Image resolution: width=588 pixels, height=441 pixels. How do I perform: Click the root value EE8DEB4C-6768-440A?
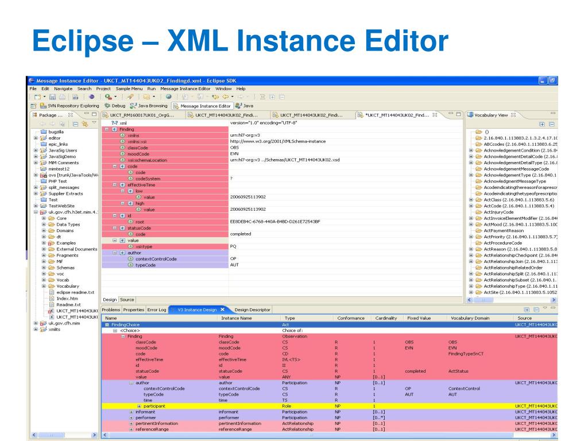275,222
